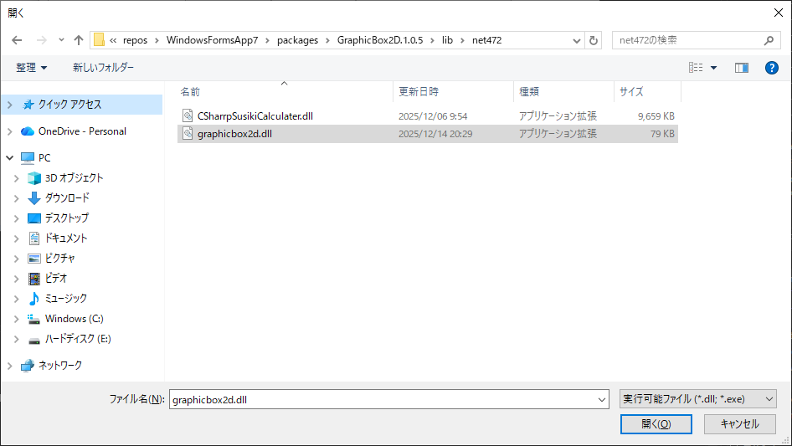Open address bar history dropdown

click(x=576, y=40)
